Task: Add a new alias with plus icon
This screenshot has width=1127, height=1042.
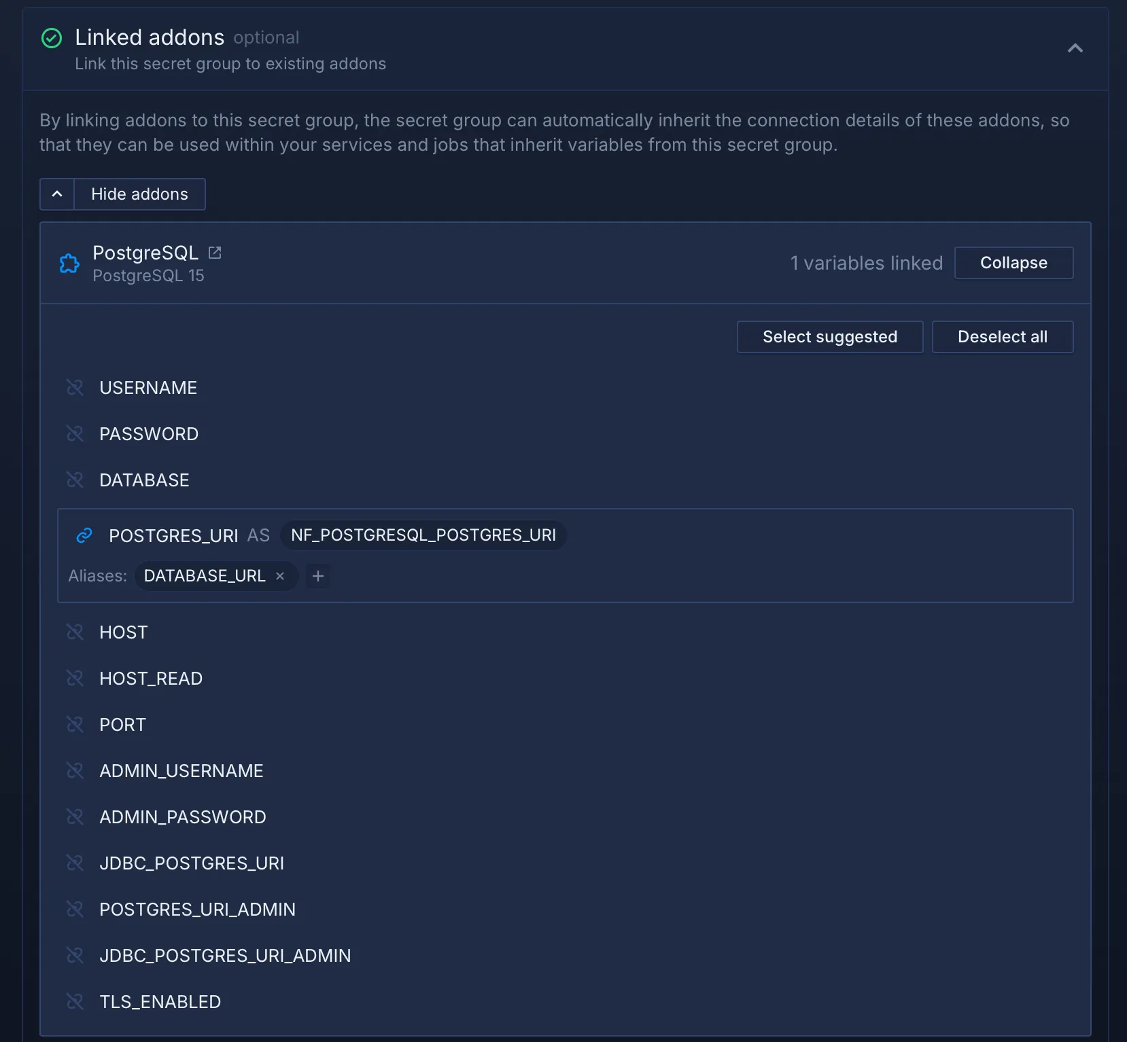Action: coord(317,576)
